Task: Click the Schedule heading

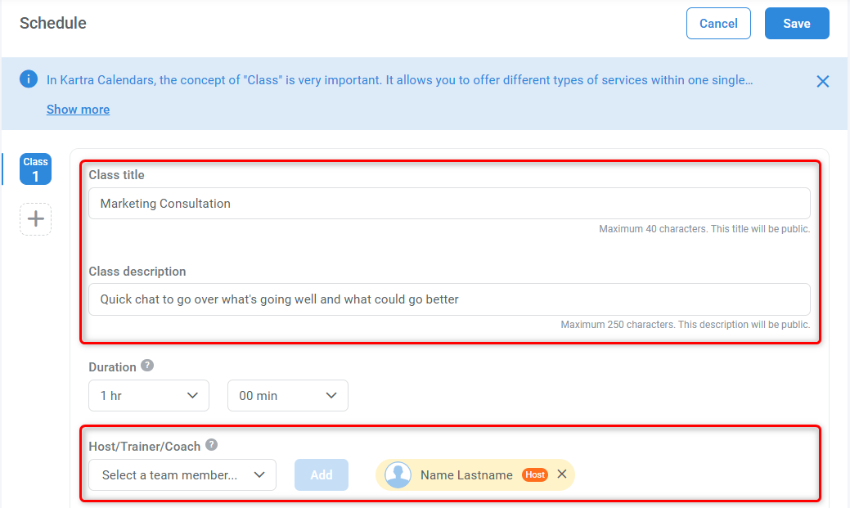Action: [52, 23]
